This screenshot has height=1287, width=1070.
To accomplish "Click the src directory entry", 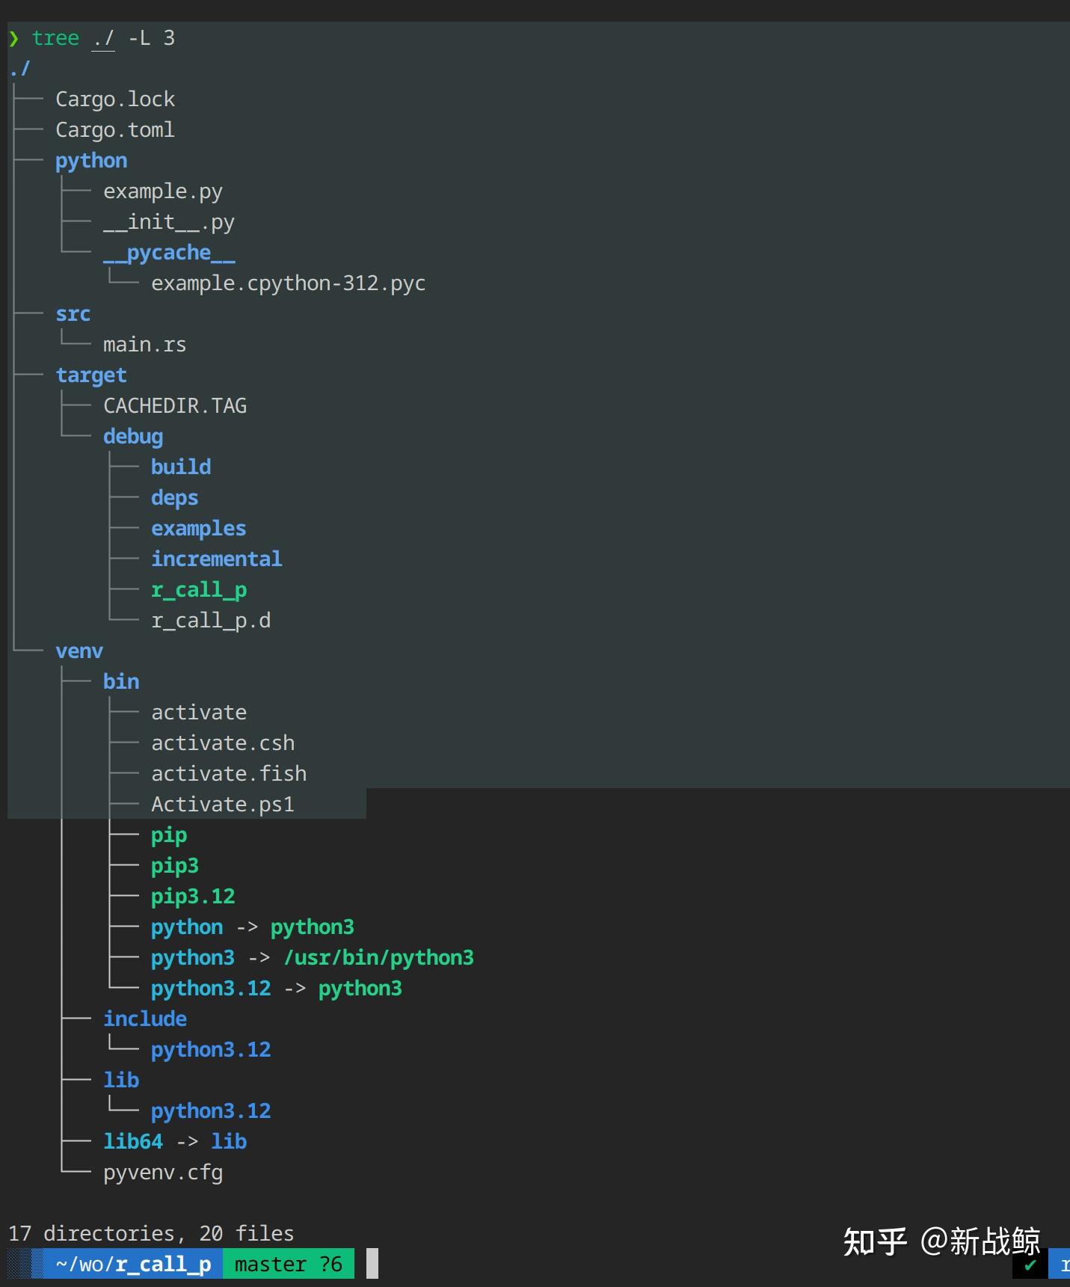I will pos(73,314).
